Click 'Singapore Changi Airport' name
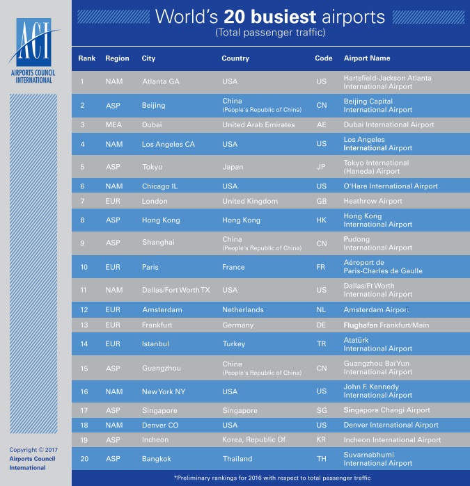 coord(387,410)
